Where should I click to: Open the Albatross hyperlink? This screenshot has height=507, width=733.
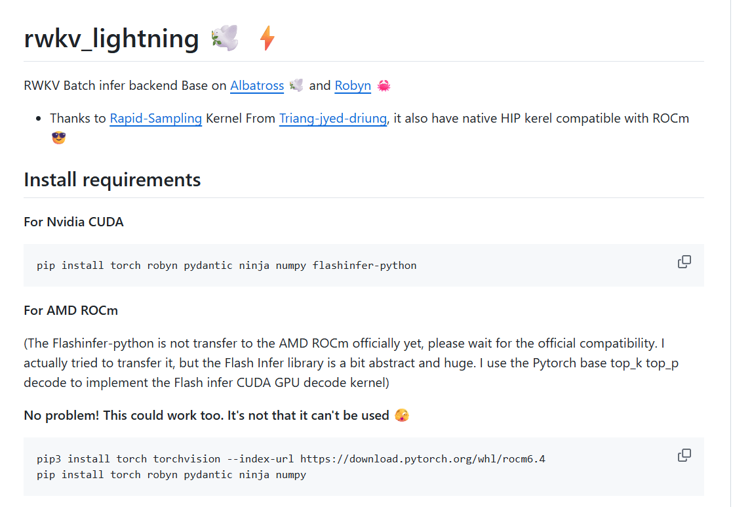[x=257, y=85]
